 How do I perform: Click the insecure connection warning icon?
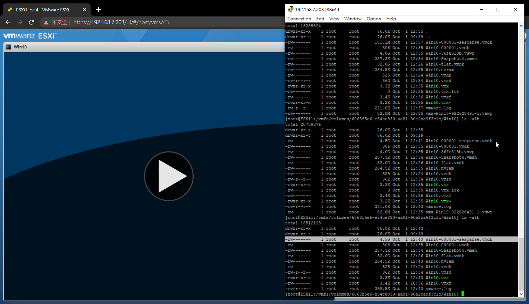pyautogui.click(x=46, y=22)
